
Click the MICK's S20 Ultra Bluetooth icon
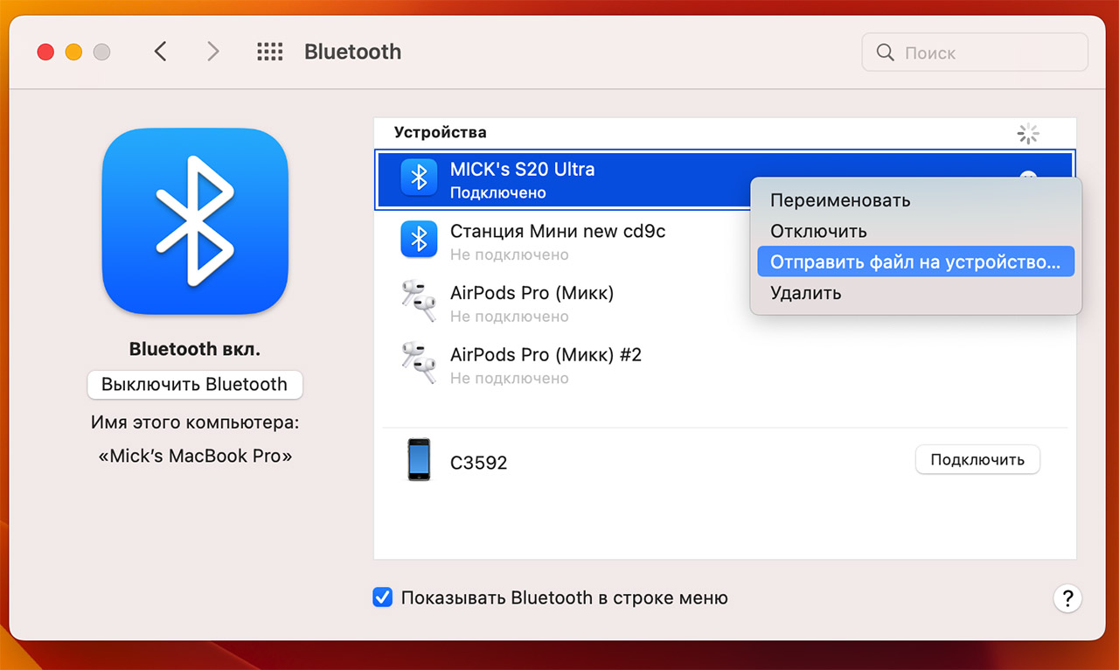[x=419, y=178]
